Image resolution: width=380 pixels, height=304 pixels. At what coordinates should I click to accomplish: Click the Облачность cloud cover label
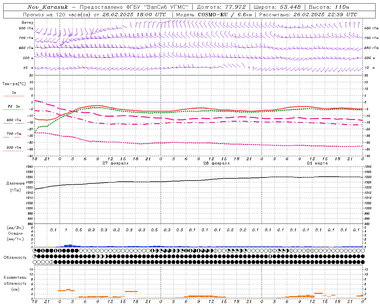point(15,258)
